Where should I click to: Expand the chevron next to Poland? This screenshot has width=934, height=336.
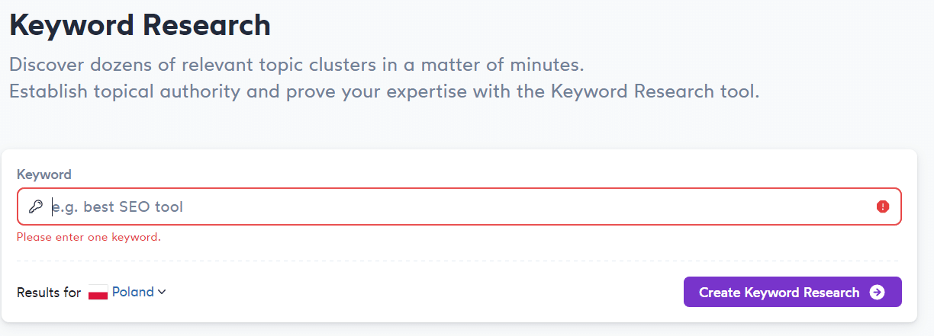(162, 292)
